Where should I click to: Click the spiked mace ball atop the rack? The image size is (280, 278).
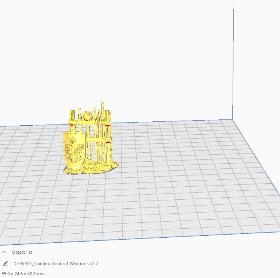(88, 115)
